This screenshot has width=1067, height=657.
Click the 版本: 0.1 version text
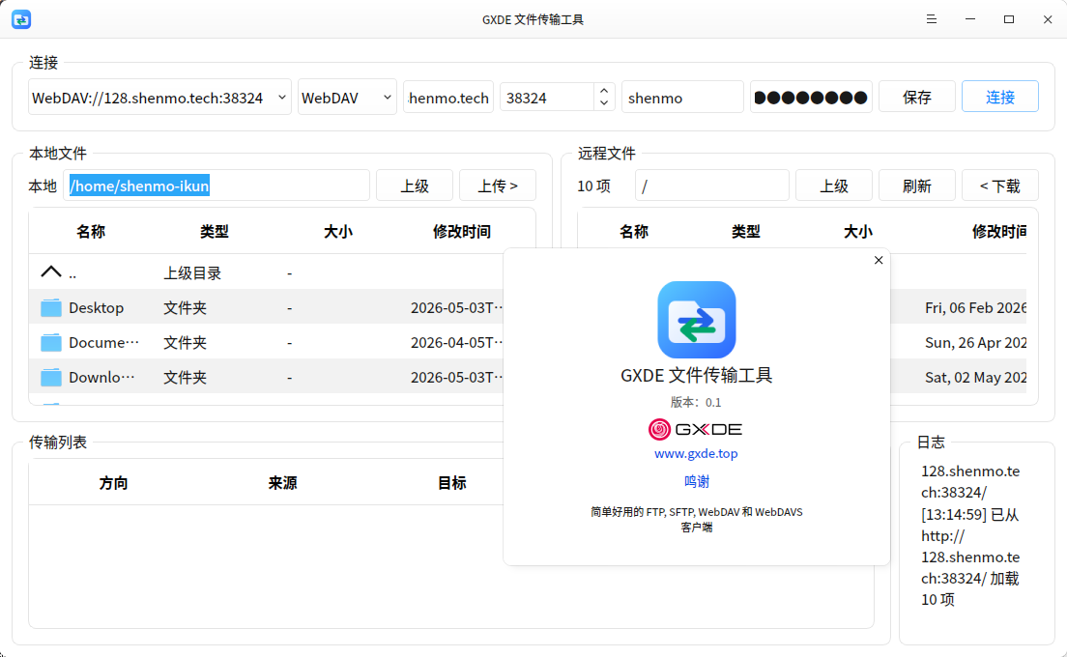pyautogui.click(x=696, y=403)
